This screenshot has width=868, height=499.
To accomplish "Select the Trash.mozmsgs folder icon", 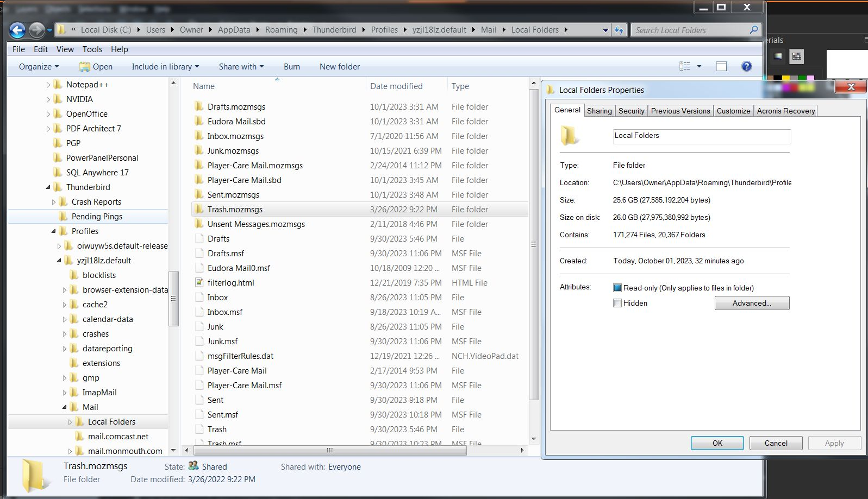I will (199, 210).
